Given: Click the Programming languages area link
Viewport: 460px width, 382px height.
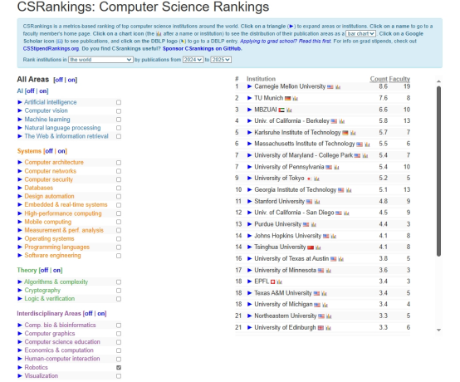Looking at the screenshot, I should tap(57, 247).
